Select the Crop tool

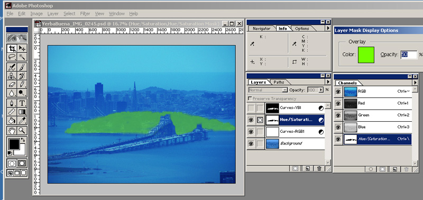[x=12, y=49]
